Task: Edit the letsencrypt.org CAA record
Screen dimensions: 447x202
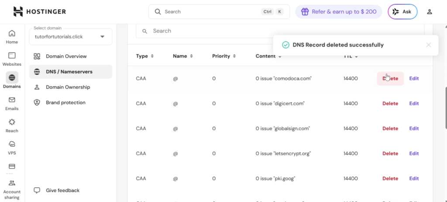Action: tap(414, 154)
